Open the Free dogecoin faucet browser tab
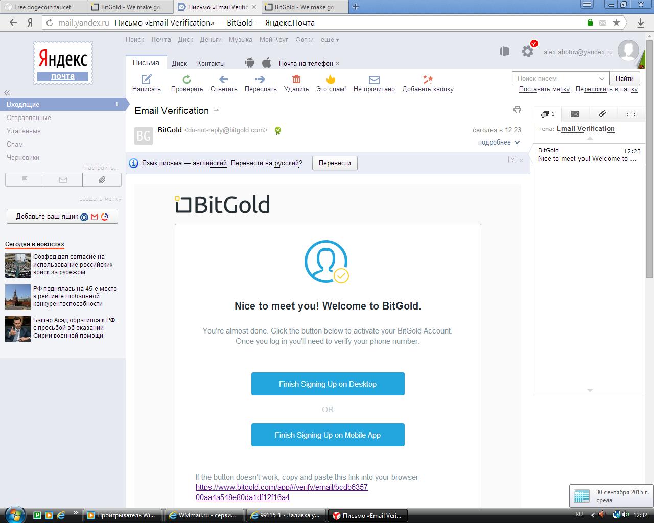The height and width of the screenshot is (523, 654). click(x=43, y=7)
